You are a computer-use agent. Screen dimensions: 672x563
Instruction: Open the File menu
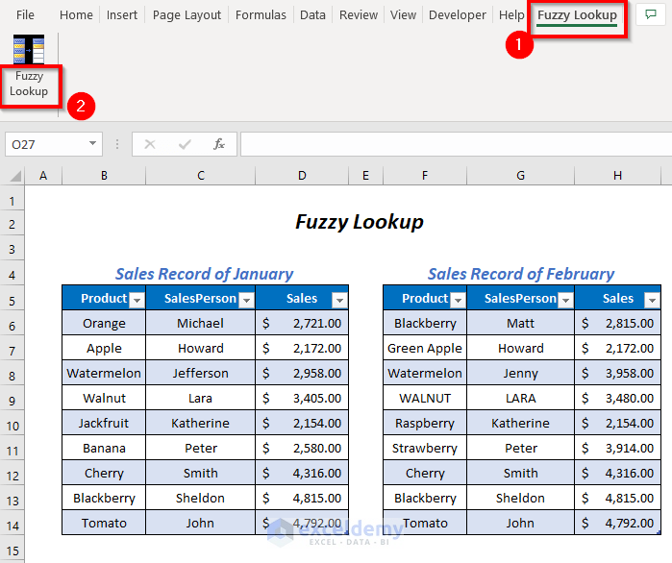click(x=25, y=15)
